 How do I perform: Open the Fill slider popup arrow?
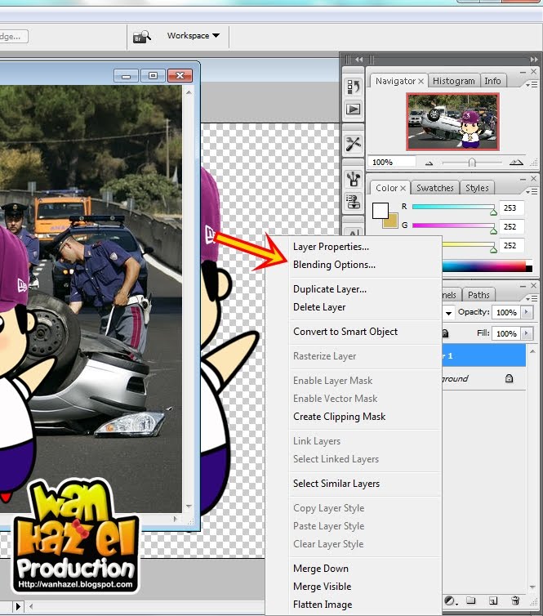click(527, 333)
